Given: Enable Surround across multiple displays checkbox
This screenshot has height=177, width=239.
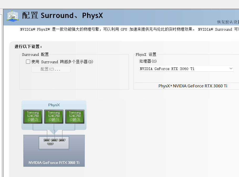Looking at the screenshot, I should pos(28,62).
